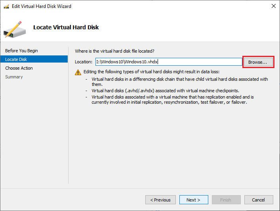Close the Edit Virtual Hard Disk Wizard
The height and width of the screenshot is (211, 280).
(273, 6)
